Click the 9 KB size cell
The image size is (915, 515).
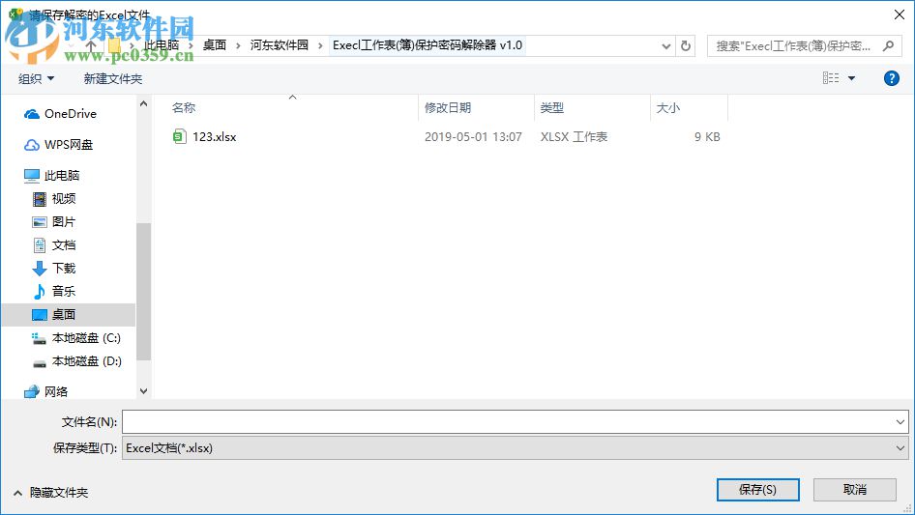[707, 137]
